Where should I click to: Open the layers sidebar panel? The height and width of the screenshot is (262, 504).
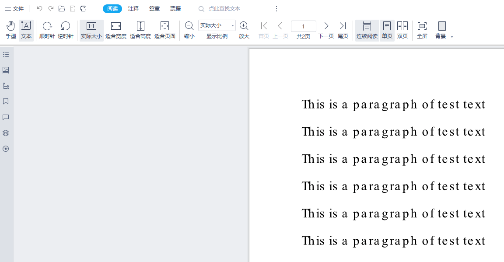6,133
